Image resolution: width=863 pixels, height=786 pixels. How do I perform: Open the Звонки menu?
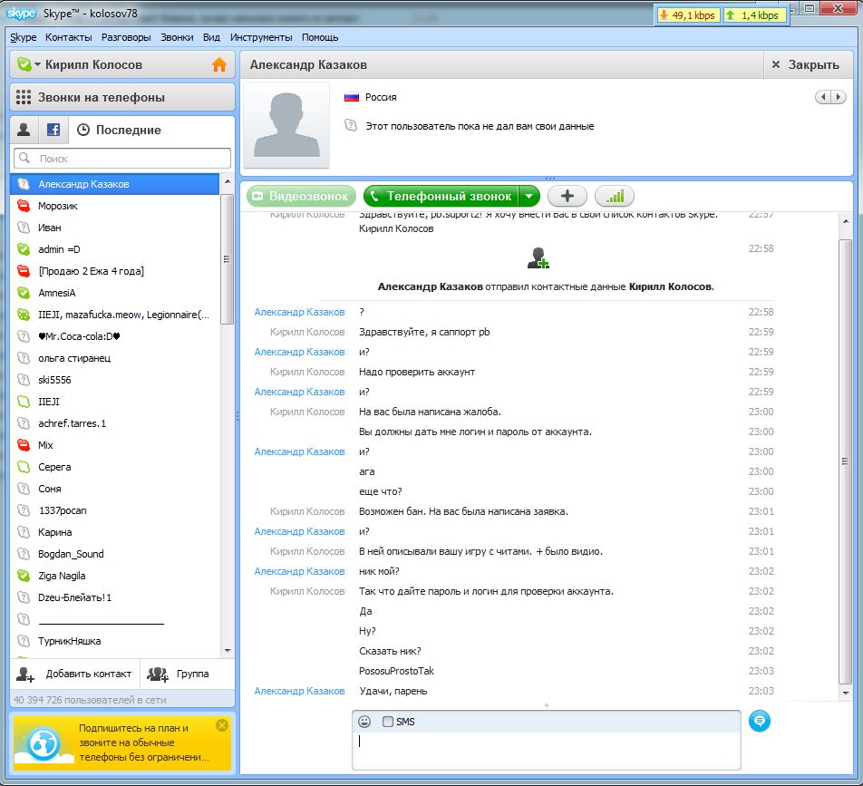177,37
